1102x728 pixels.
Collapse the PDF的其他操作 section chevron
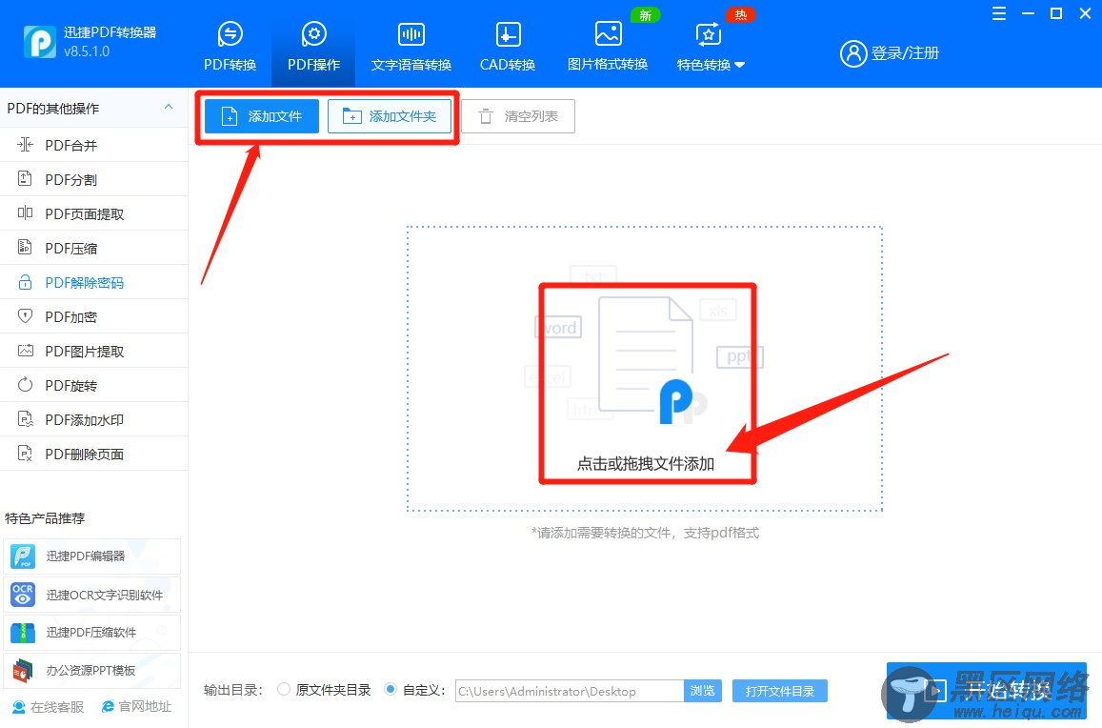point(169,107)
